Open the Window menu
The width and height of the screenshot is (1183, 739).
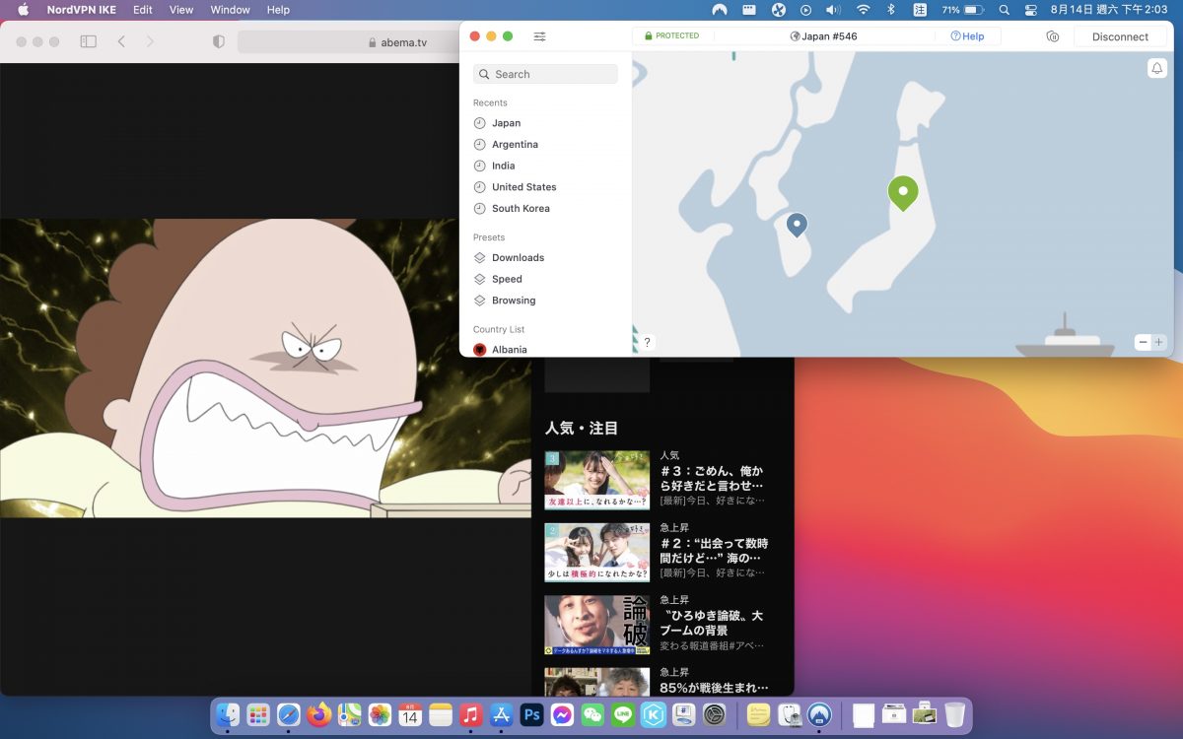230,10
